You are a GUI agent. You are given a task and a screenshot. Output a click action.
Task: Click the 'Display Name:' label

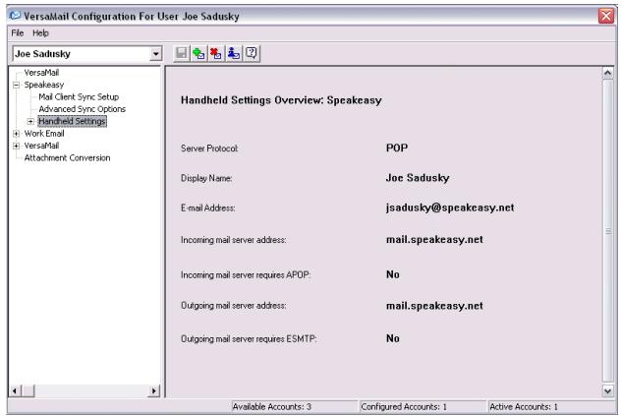pyautogui.click(x=206, y=178)
